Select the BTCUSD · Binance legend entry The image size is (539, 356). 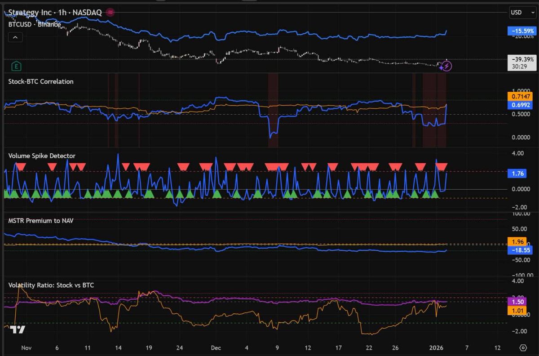(35, 25)
